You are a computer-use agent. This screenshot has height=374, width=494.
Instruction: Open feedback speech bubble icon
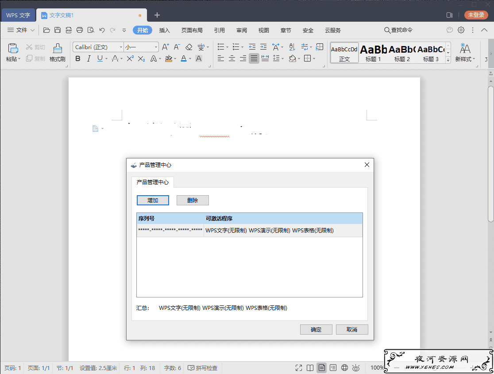[450, 30]
